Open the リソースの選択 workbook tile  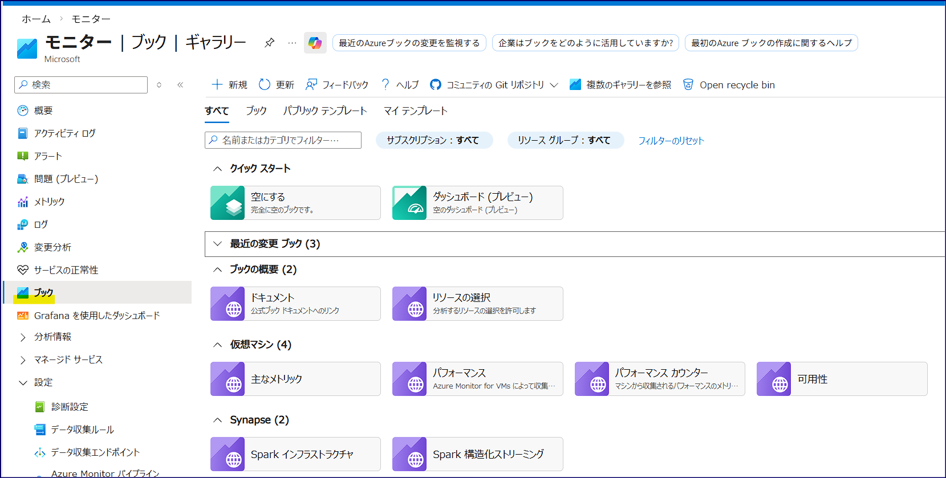[477, 304]
